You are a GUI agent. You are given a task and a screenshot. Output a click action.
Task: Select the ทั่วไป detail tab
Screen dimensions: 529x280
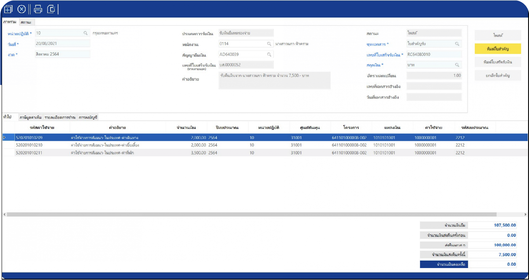click(x=7, y=117)
